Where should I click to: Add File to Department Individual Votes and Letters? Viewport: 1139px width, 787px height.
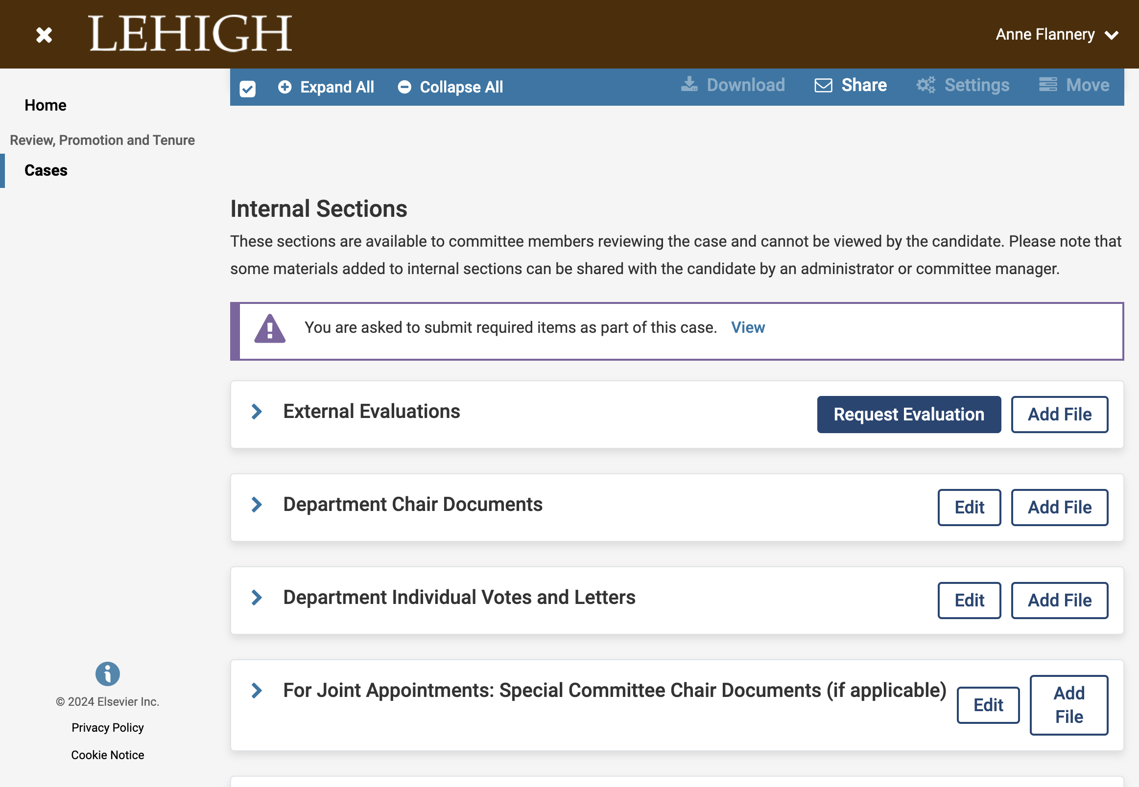coord(1059,600)
